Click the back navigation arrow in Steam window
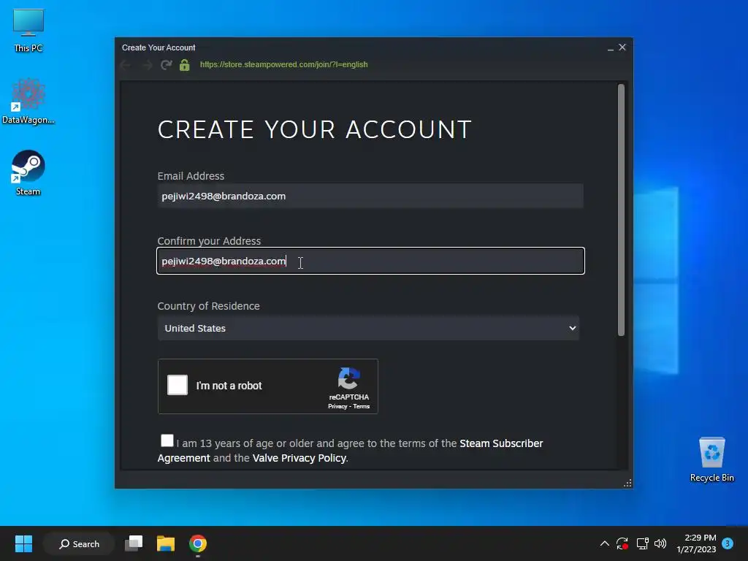This screenshot has width=748, height=561. click(x=126, y=65)
